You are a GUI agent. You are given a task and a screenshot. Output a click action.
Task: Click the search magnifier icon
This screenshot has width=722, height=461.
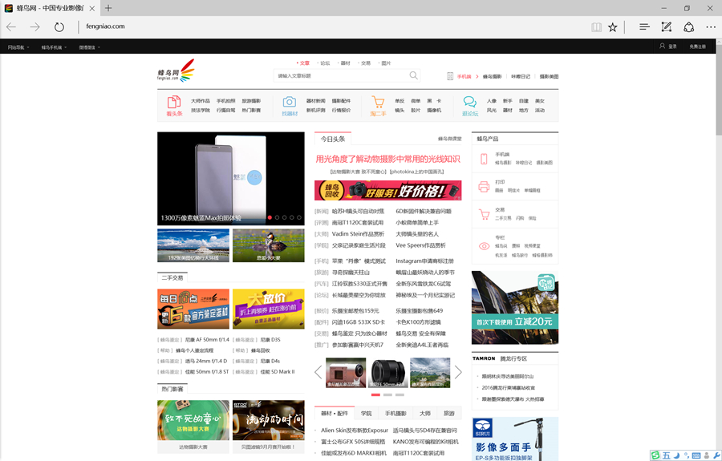[x=413, y=75]
